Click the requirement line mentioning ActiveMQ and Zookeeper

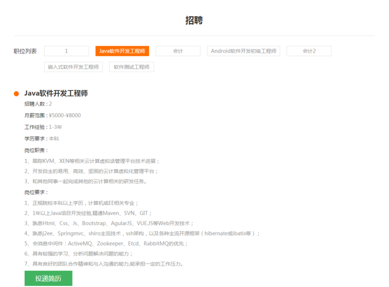point(106,243)
